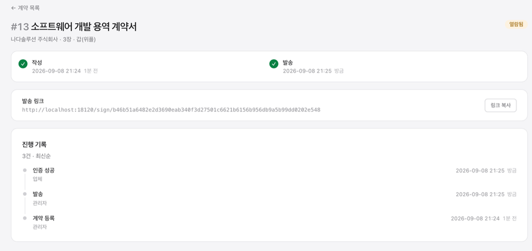
Task: Click the 3건 · 최신순 sort label
Action: coord(36,156)
